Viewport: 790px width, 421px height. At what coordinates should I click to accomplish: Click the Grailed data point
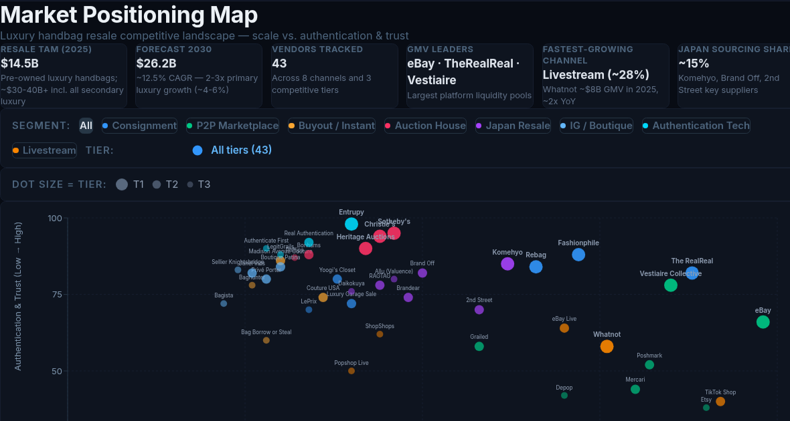pyautogui.click(x=479, y=347)
